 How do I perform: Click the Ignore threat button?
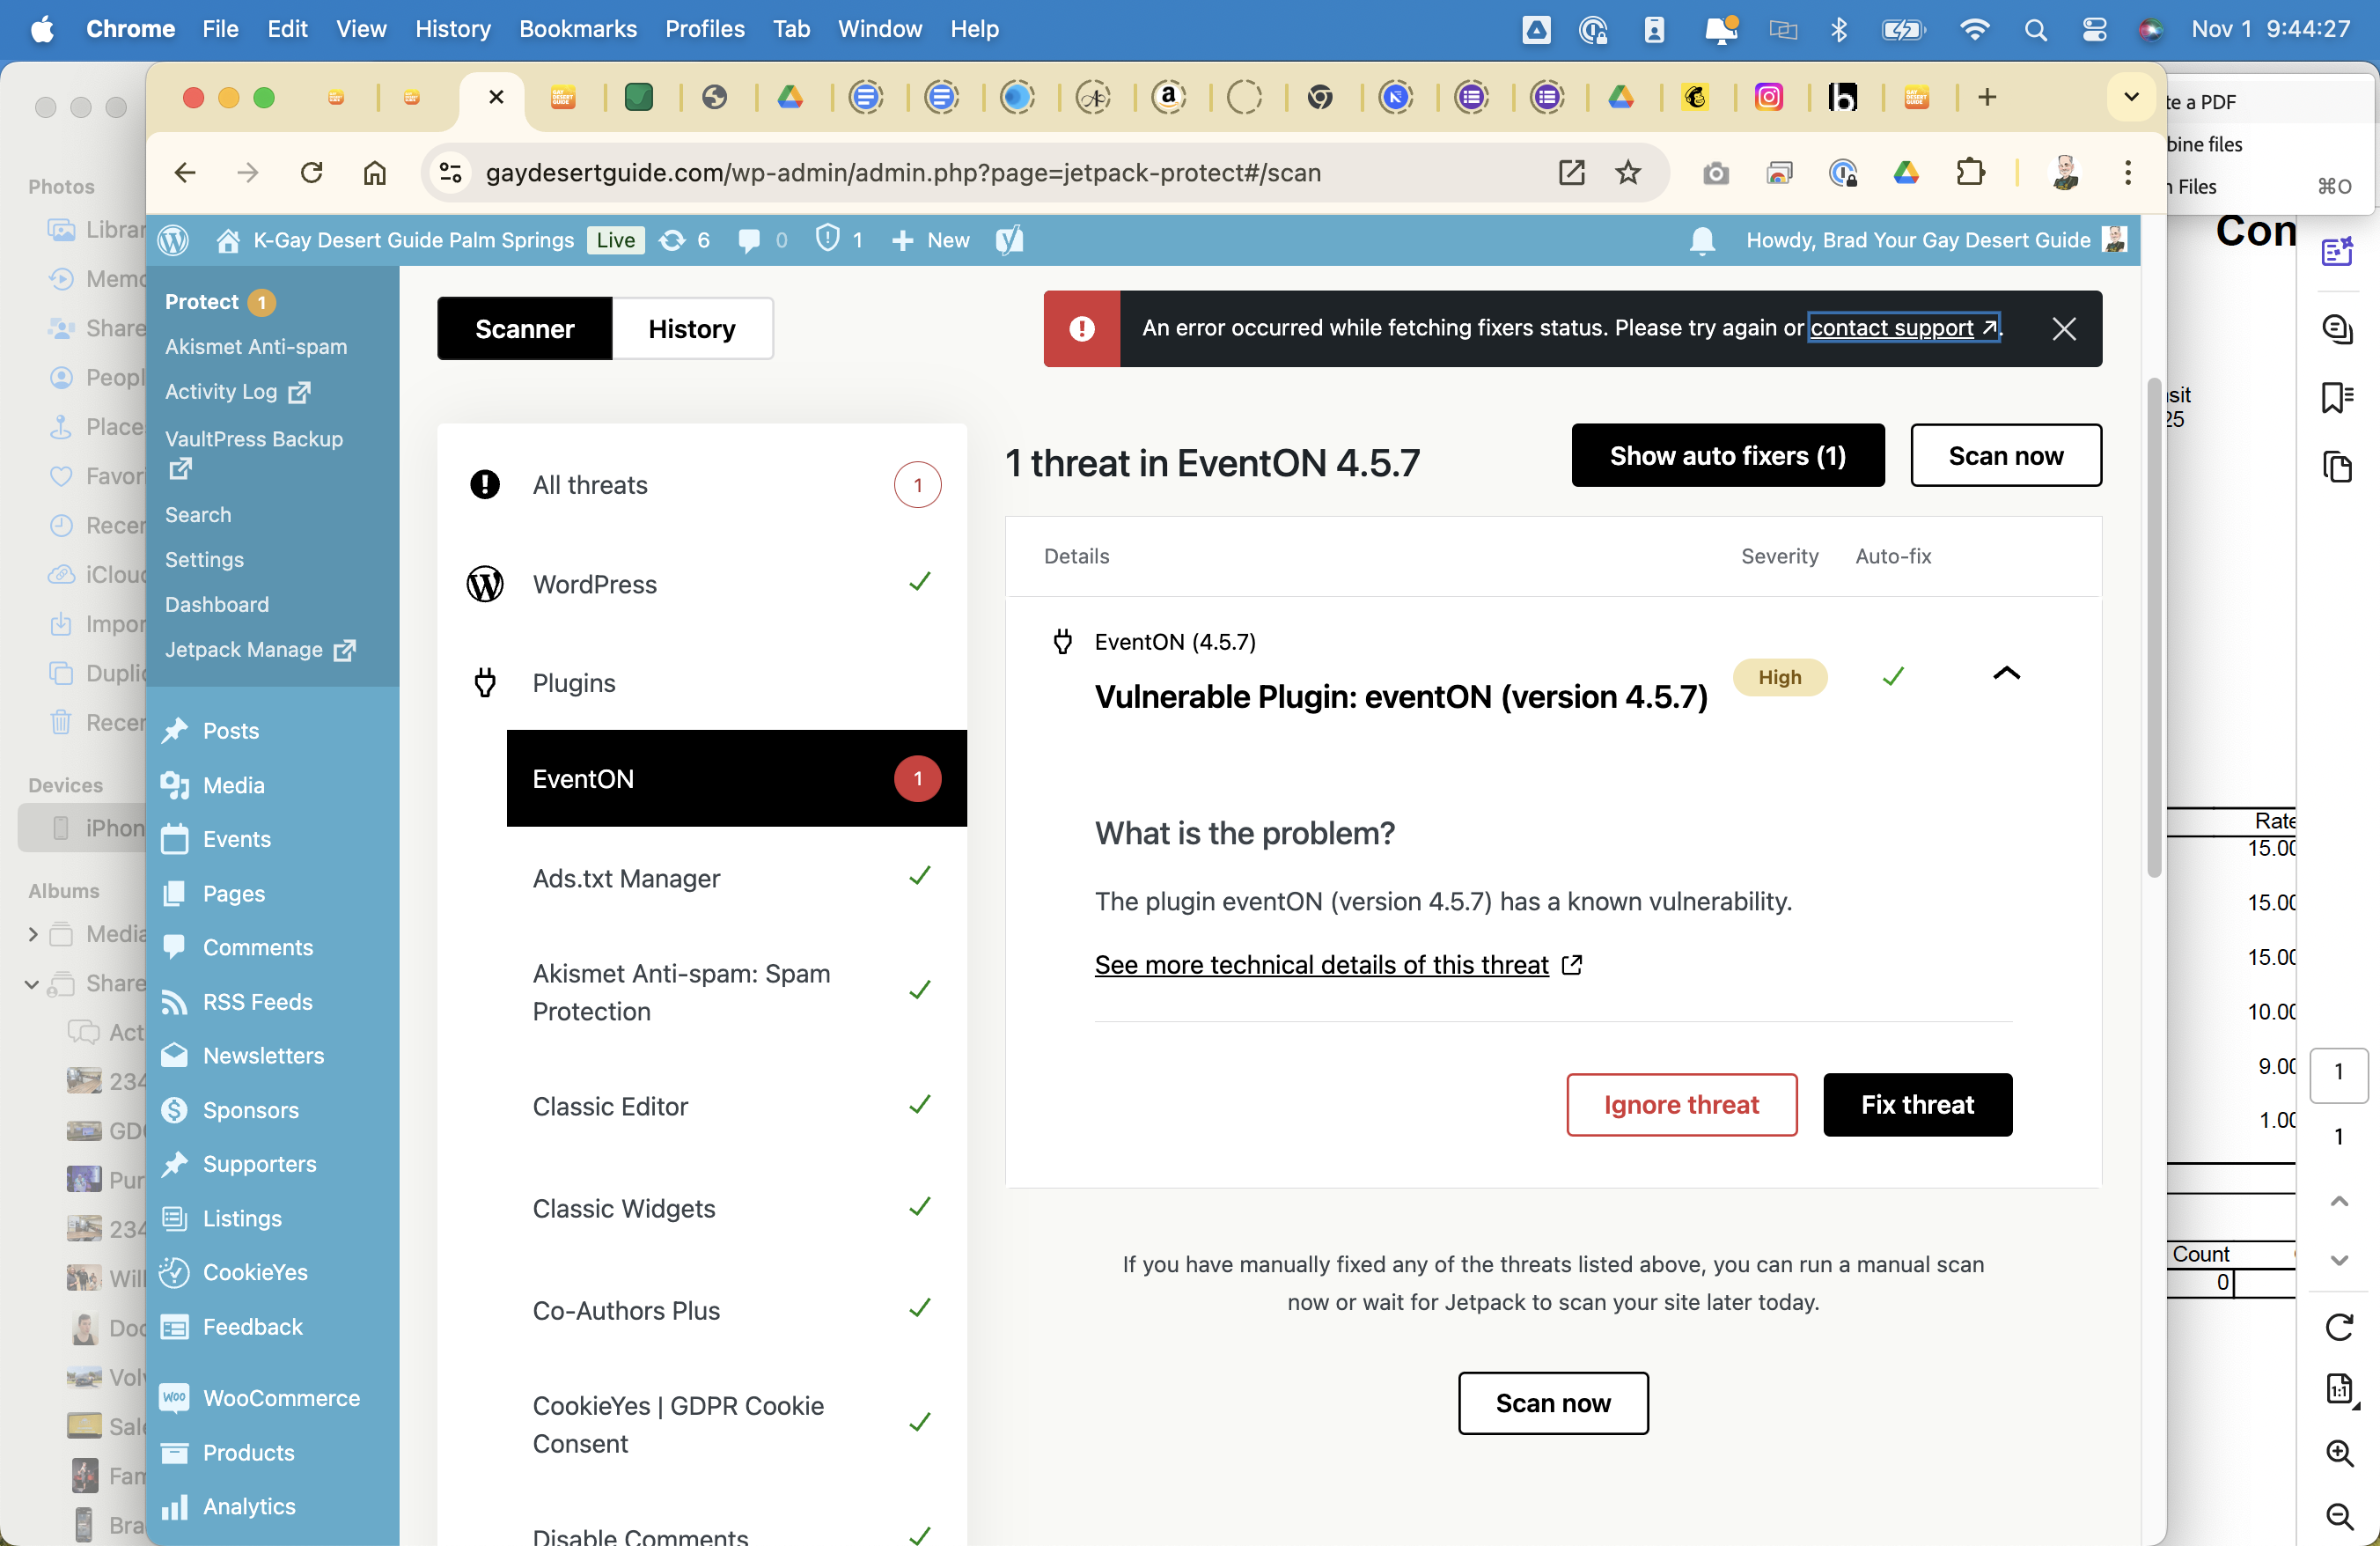pos(1682,1105)
